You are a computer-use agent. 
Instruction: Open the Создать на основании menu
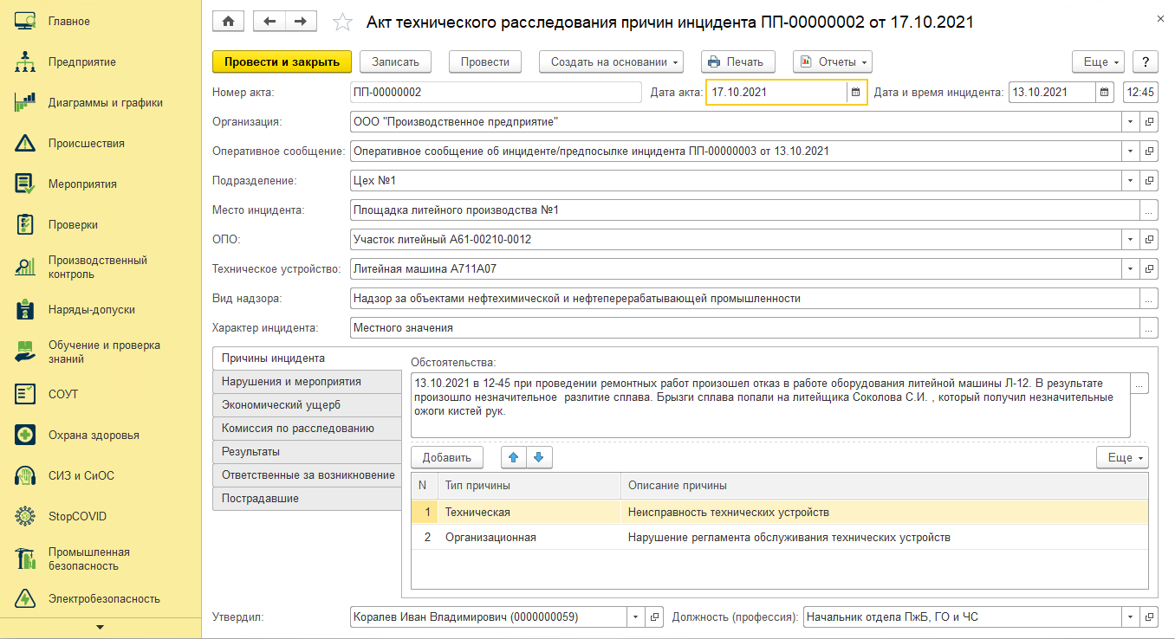coord(611,61)
